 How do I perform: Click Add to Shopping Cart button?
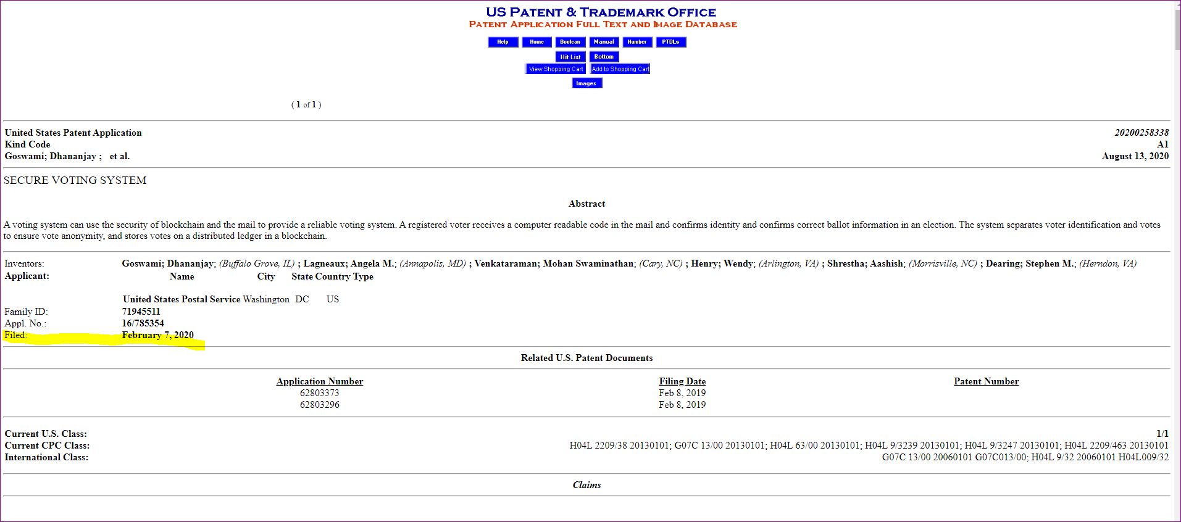coord(620,69)
